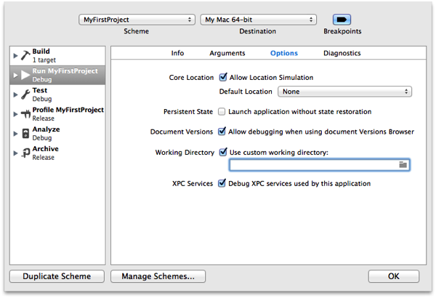Switch to the Diagnostics tab

coord(342,53)
